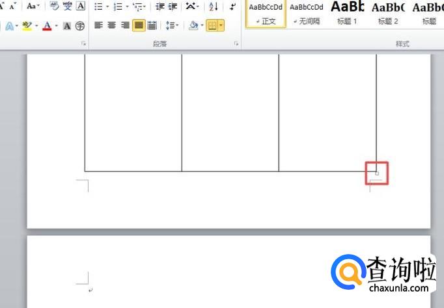Insert enclosed character with circled 字 icon

point(80,26)
